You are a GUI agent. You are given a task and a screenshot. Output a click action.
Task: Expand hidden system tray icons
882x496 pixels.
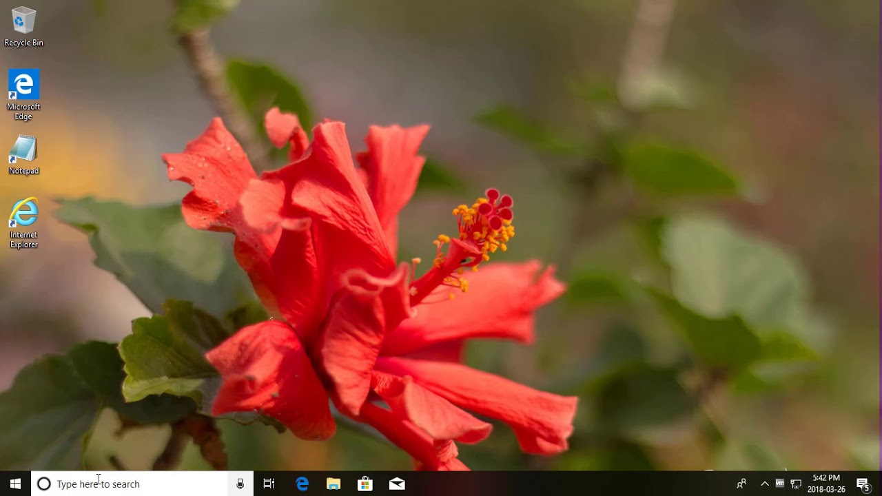764,484
